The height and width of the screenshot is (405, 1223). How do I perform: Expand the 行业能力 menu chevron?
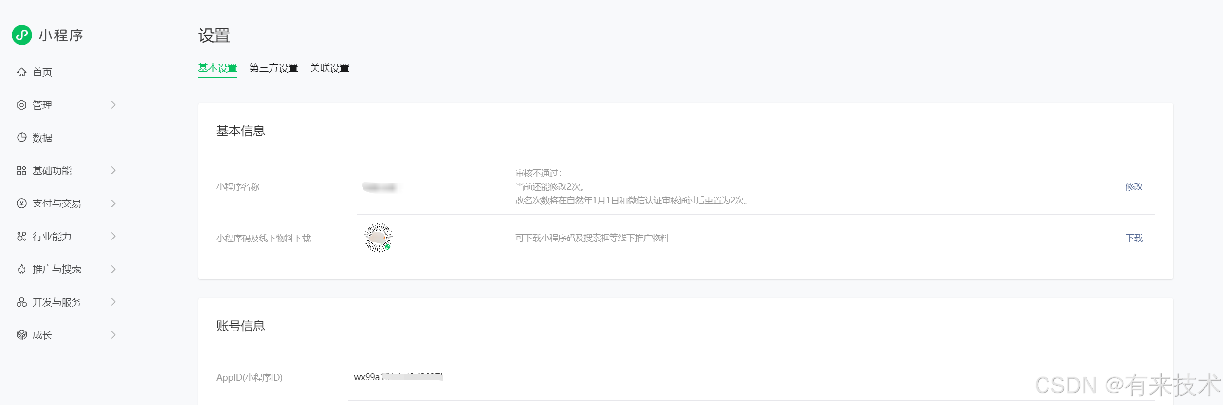pos(113,236)
